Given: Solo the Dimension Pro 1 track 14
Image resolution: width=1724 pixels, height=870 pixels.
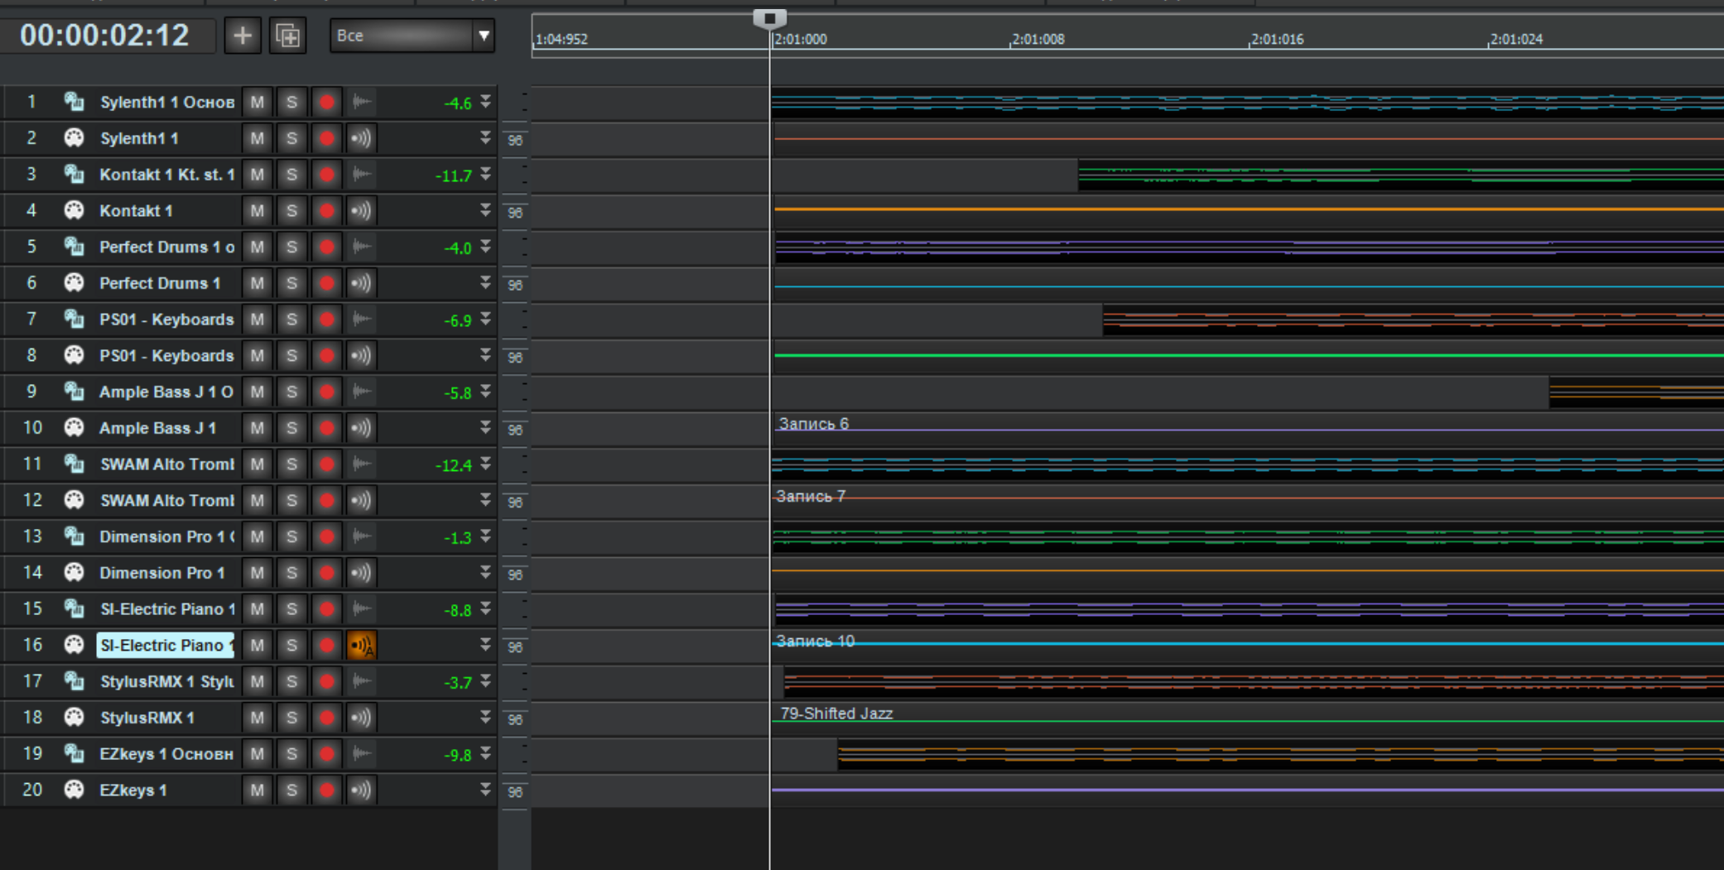Looking at the screenshot, I should [x=291, y=573].
